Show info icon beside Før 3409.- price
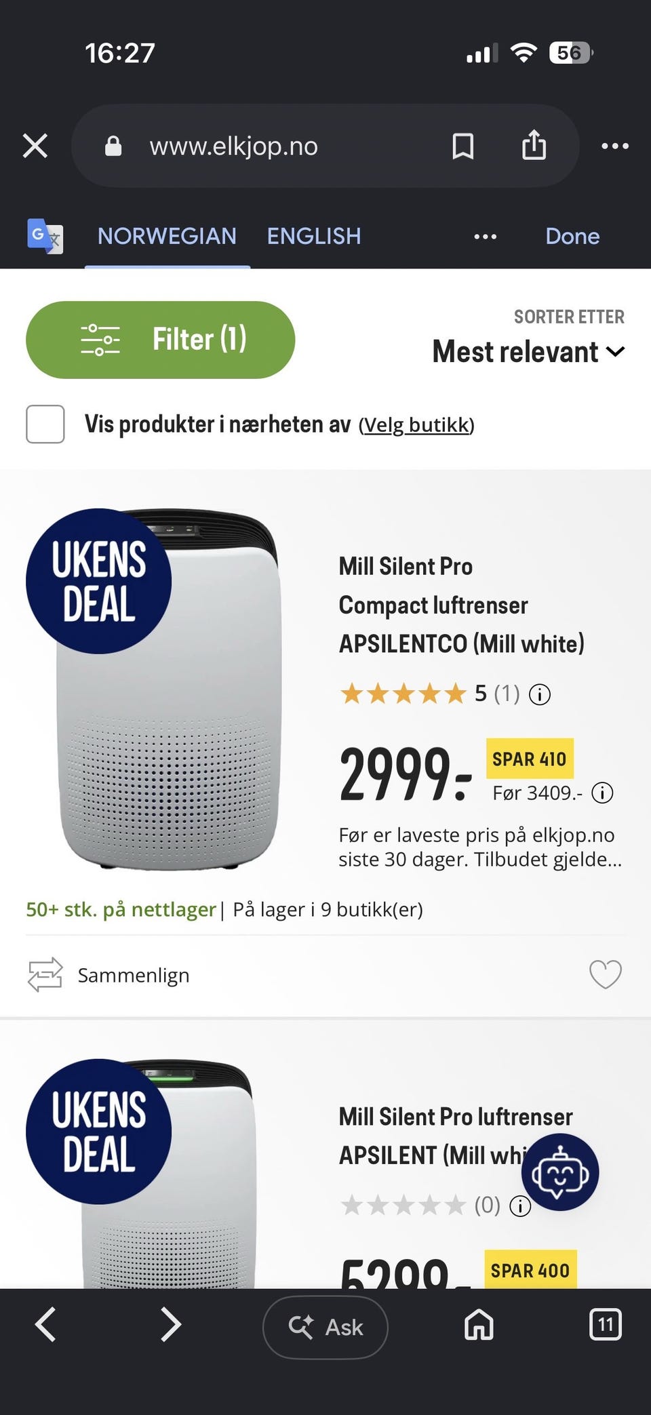 [x=602, y=793]
